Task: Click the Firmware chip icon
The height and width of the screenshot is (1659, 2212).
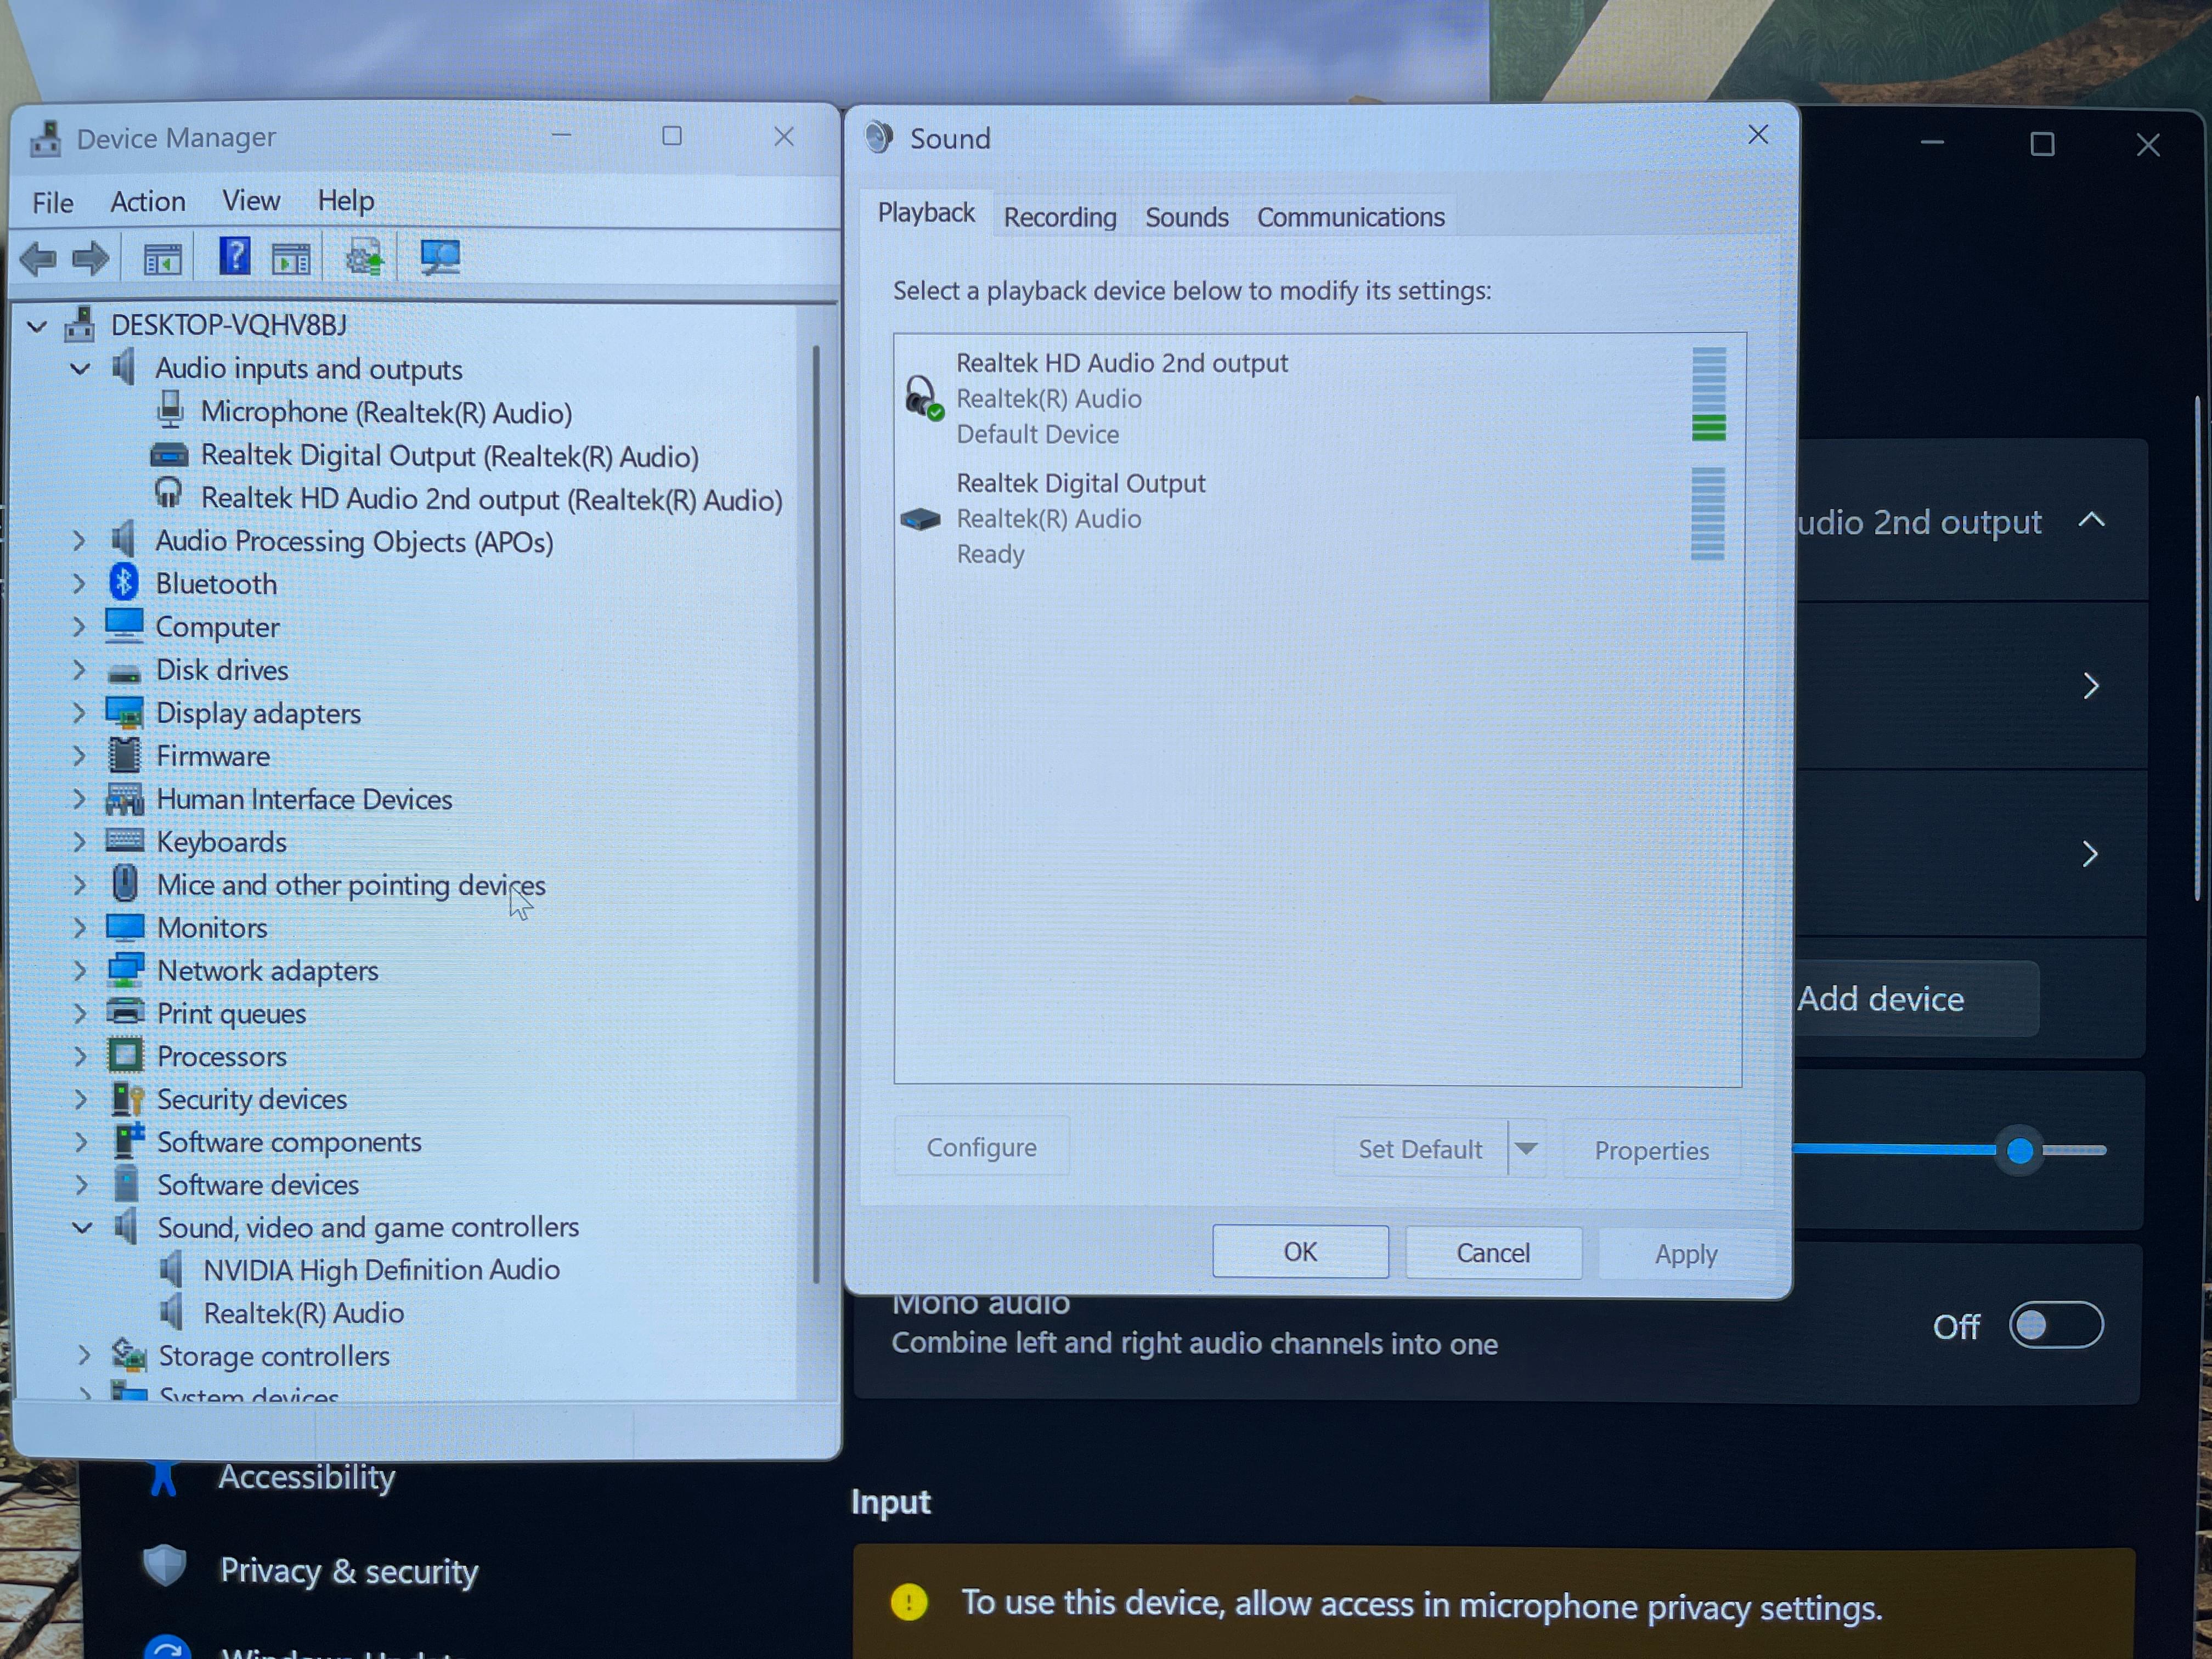Action: pyautogui.click(x=124, y=755)
